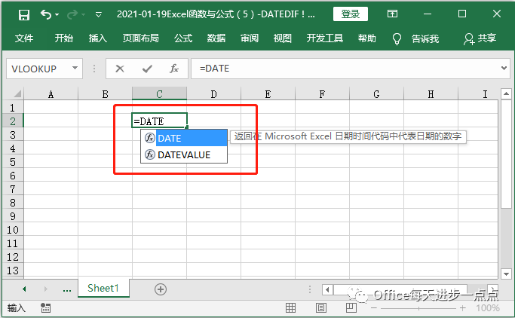Click the vertical scrollbar up arrow
Viewport: 515px width, 318px height.
(506, 94)
